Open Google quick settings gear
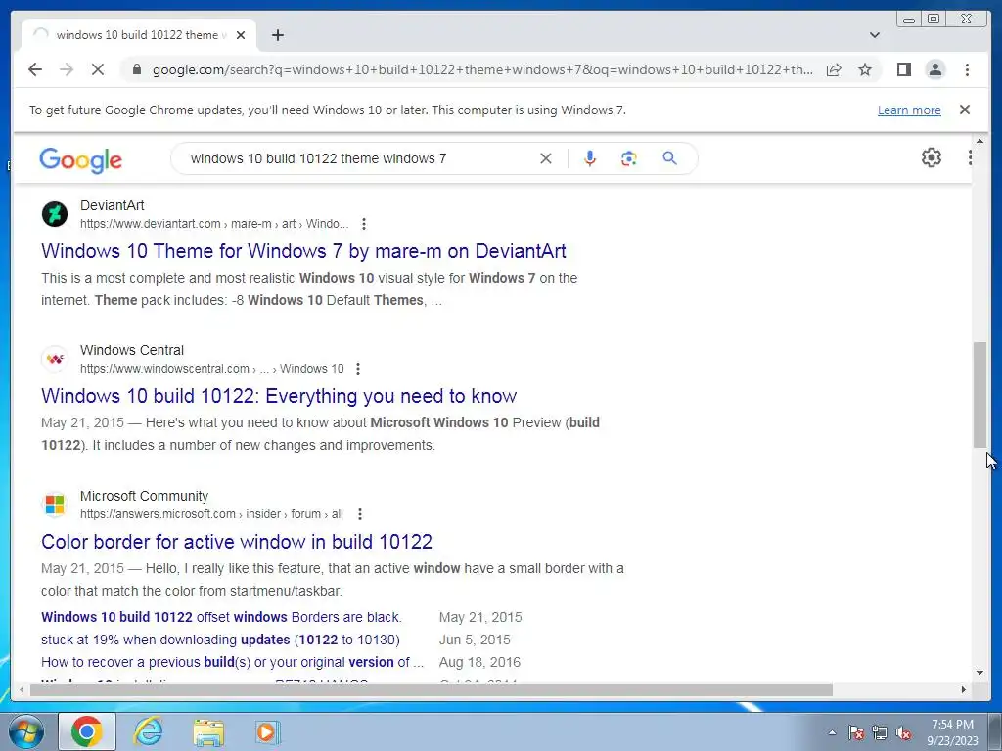 932,157
